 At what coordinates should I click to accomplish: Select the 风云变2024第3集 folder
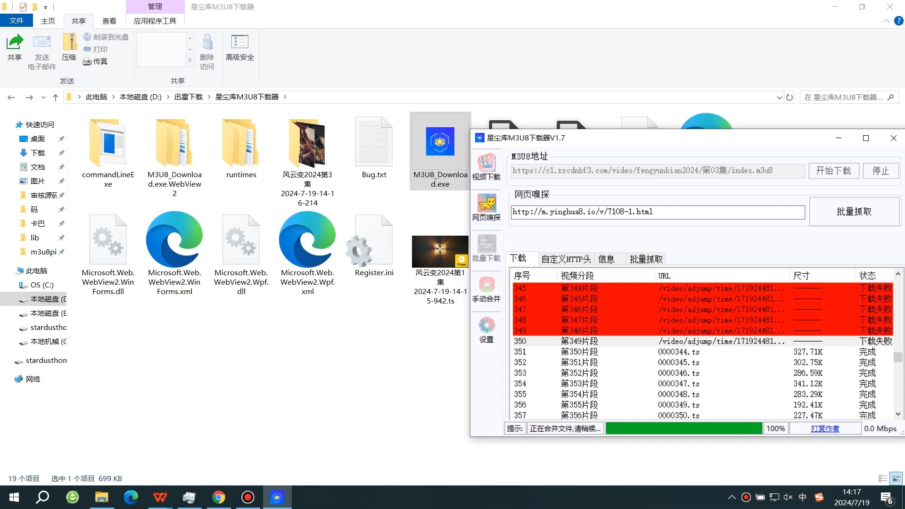click(307, 163)
